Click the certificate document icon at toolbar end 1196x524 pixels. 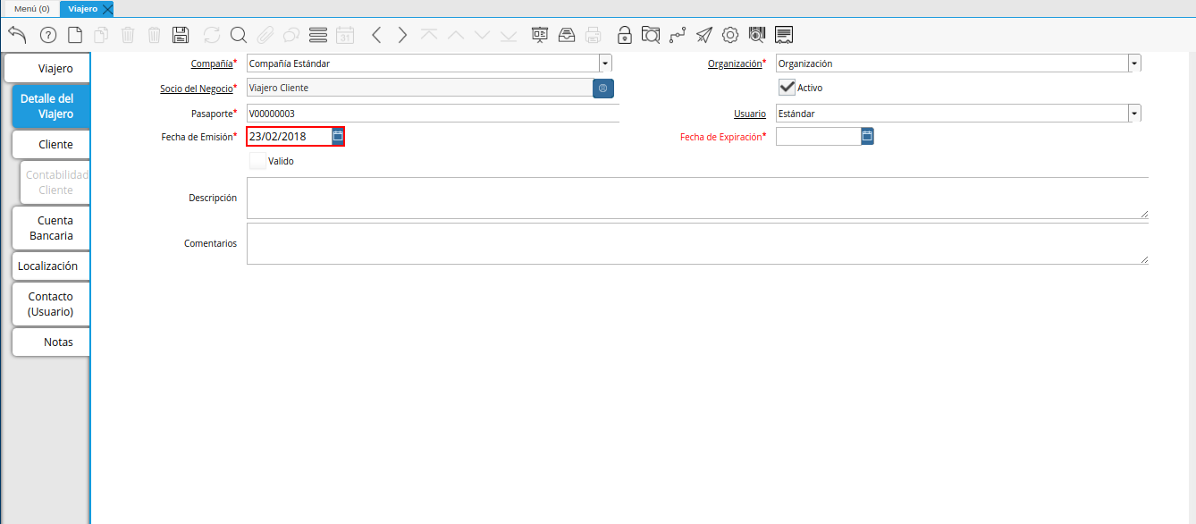click(784, 35)
